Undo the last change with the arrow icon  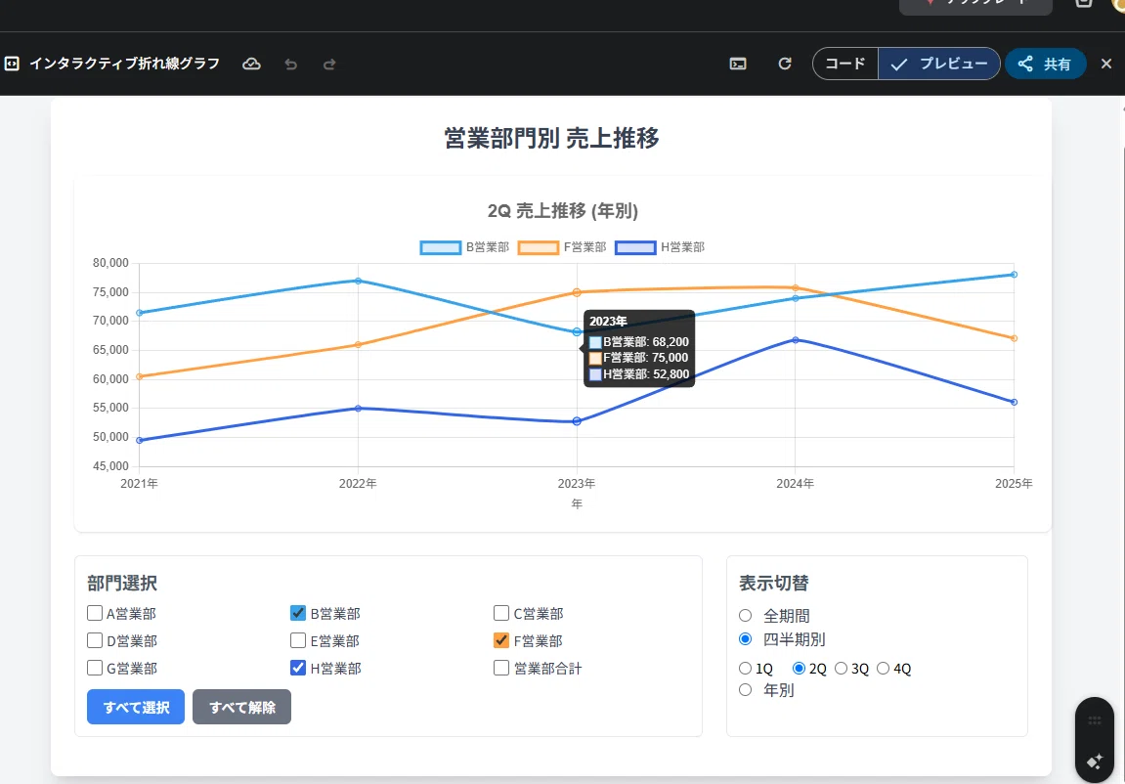pos(290,65)
